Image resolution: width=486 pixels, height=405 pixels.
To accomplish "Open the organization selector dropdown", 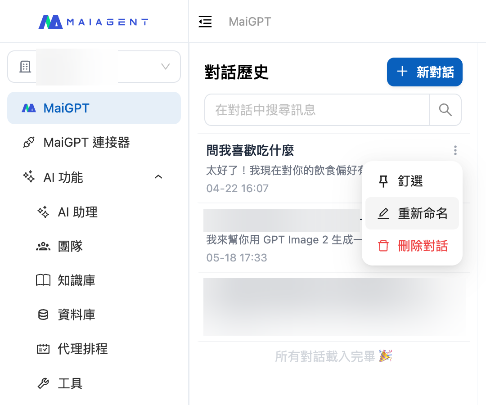I will pyautogui.click(x=94, y=67).
